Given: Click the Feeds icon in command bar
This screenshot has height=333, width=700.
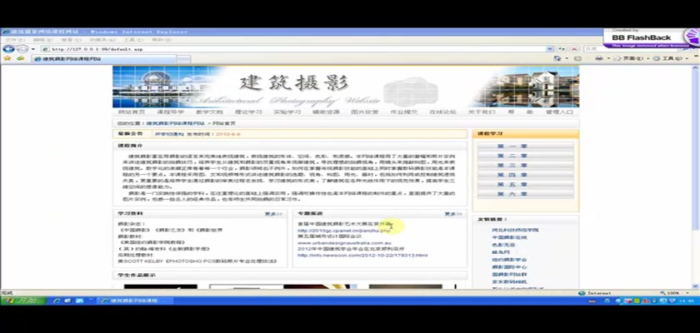Looking at the screenshot, I should (x=578, y=58).
